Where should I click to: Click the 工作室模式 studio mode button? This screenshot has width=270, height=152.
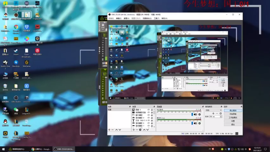point(233,118)
